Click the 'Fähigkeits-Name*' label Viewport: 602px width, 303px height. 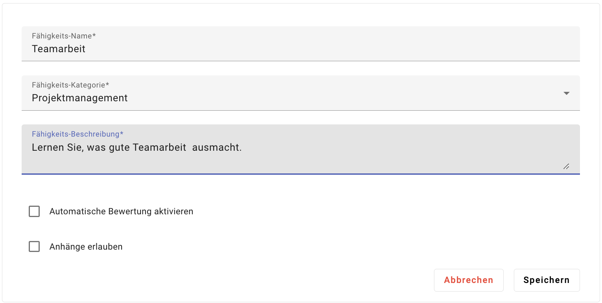(64, 36)
